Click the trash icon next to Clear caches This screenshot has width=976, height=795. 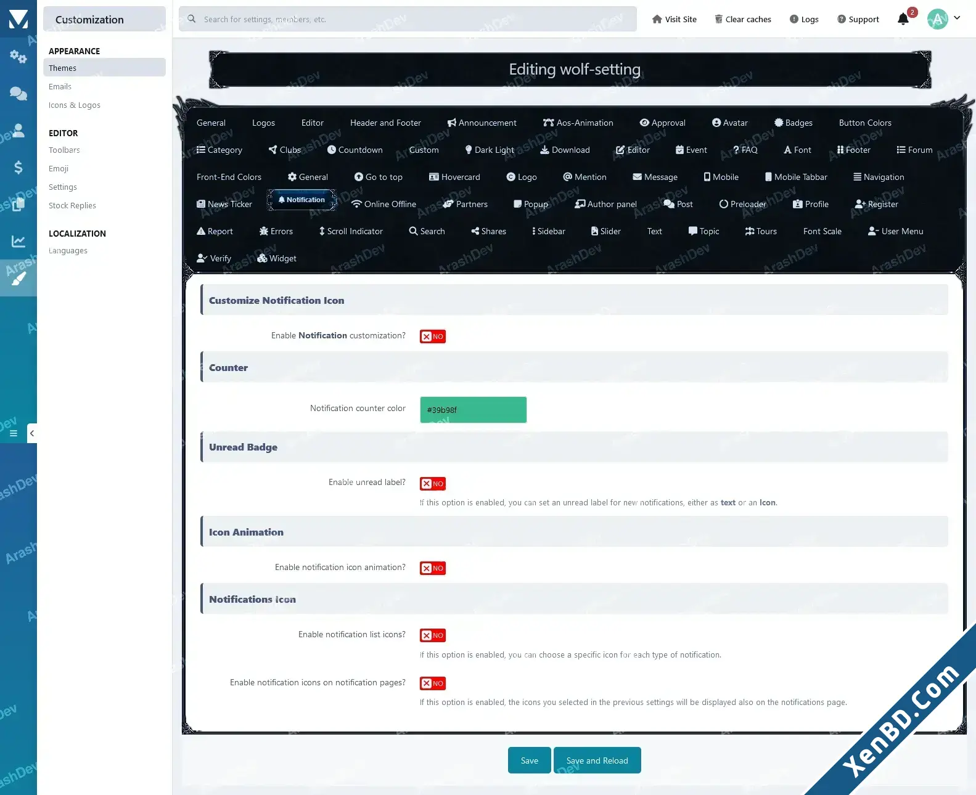[x=718, y=19]
